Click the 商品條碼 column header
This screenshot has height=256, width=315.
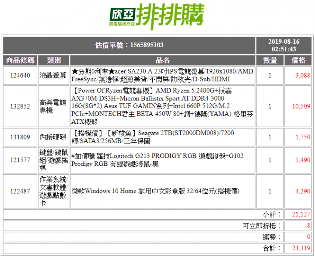pos(20,60)
